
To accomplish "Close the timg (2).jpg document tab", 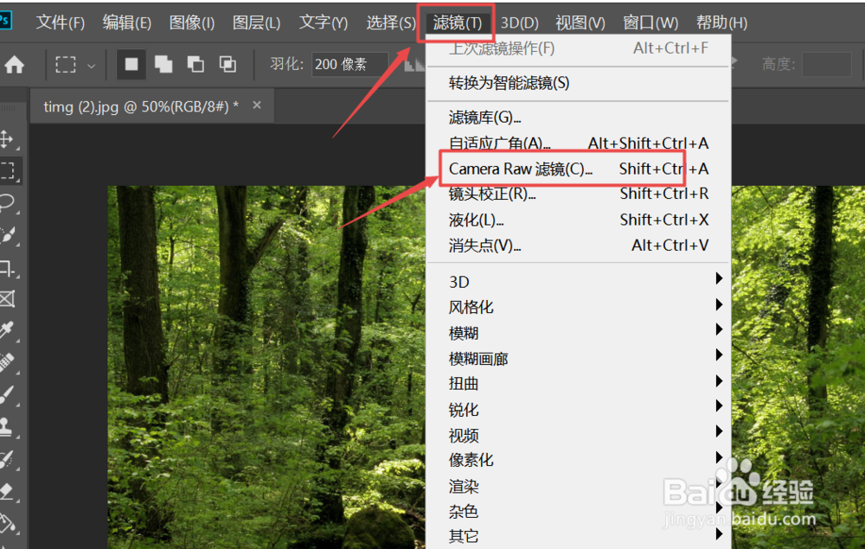I will pyautogui.click(x=257, y=105).
